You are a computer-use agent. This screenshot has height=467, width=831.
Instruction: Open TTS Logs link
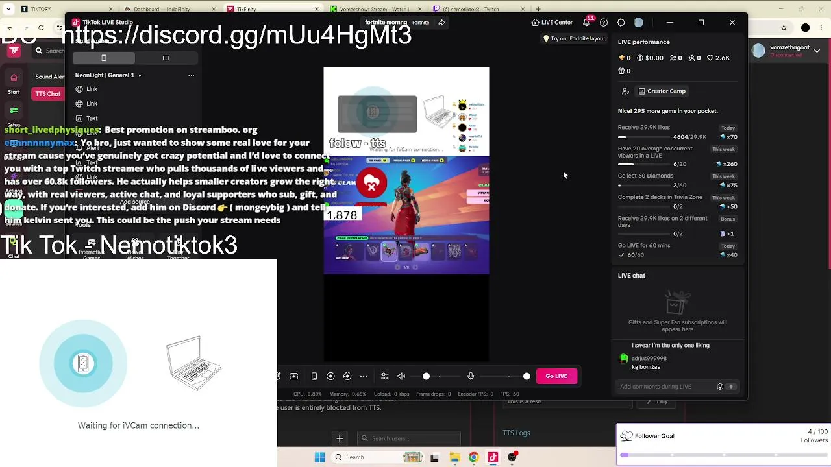(516, 433)
